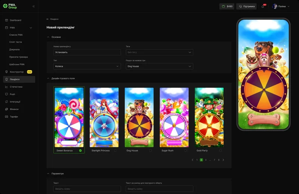This screenshot has width=299, height=194.
Task: Click the Push message icon
Action: (x=6, y=94)
